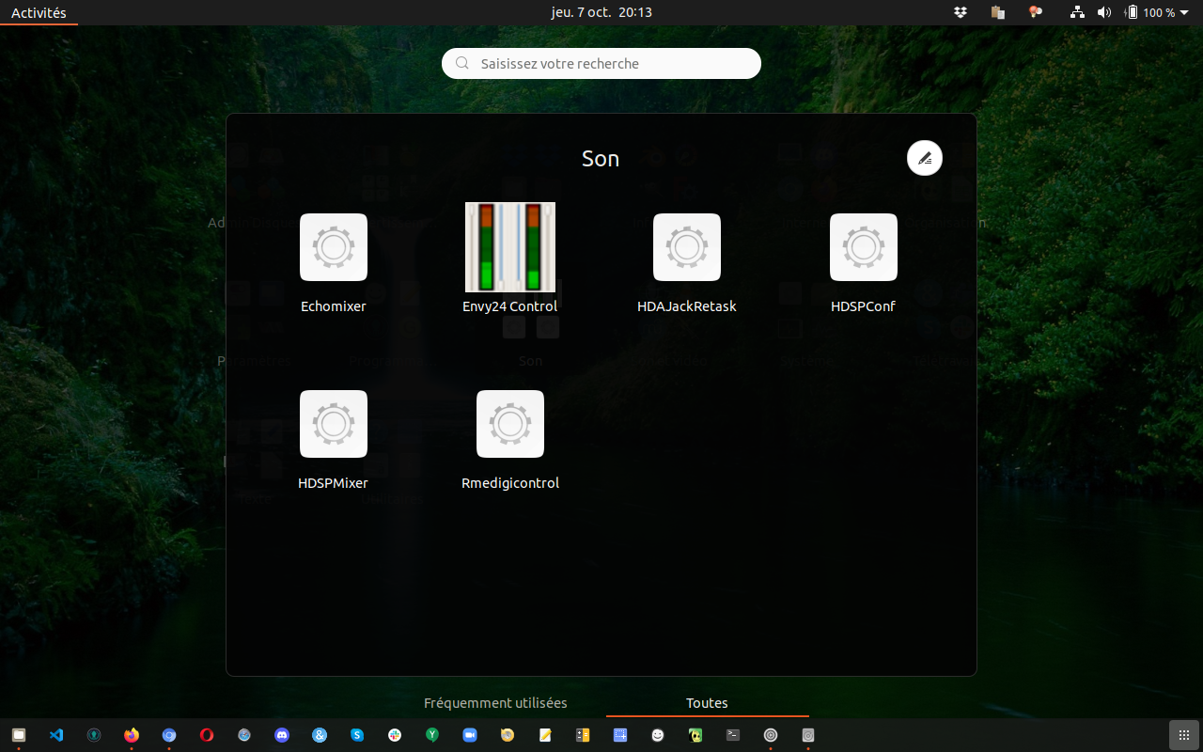Screen dimensions: 1203x752
Task: Open Dropbox tray indicator
Action: point(961,12)
